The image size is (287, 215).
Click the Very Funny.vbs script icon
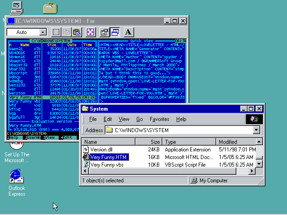point(86,164)
